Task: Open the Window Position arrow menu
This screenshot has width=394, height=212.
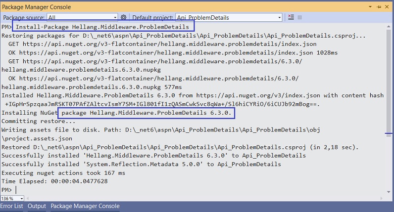Action: 369,7
